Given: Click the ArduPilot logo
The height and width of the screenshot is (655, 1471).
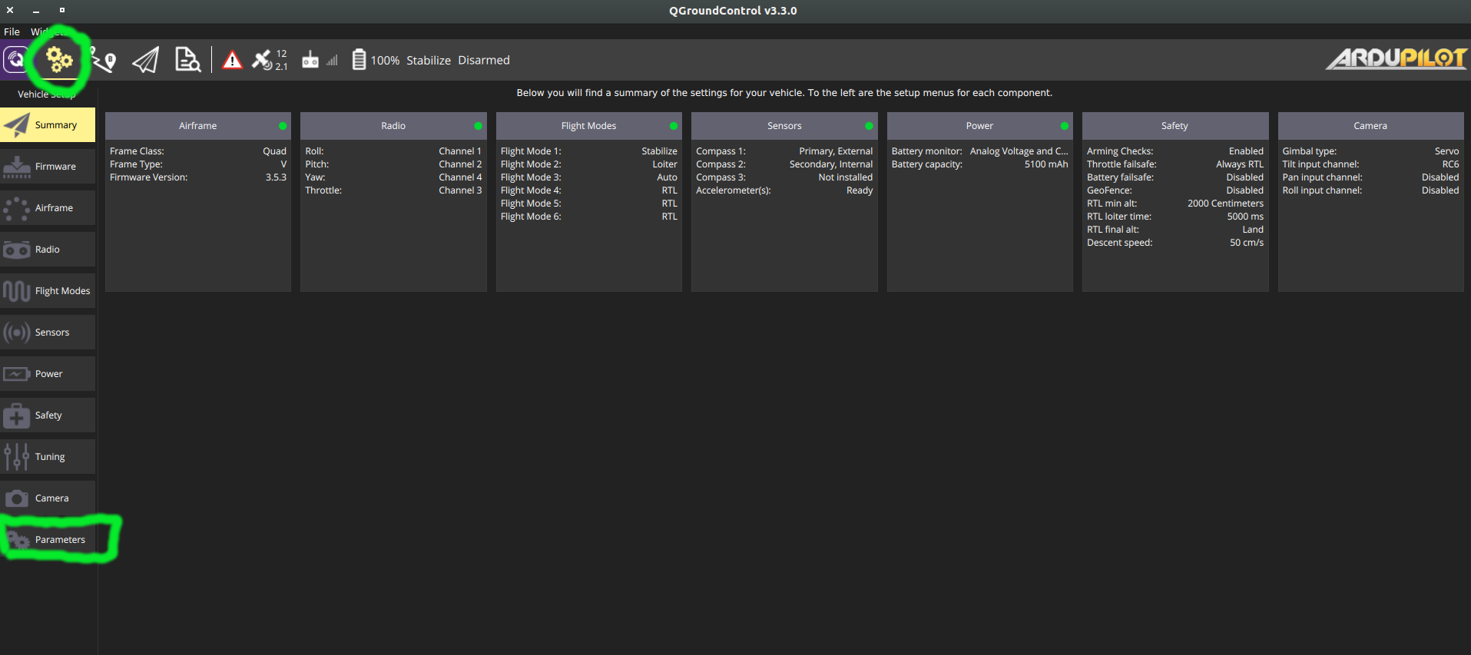Looking at the screenshot, I should pyautogui.click(x=1396, y=58).
